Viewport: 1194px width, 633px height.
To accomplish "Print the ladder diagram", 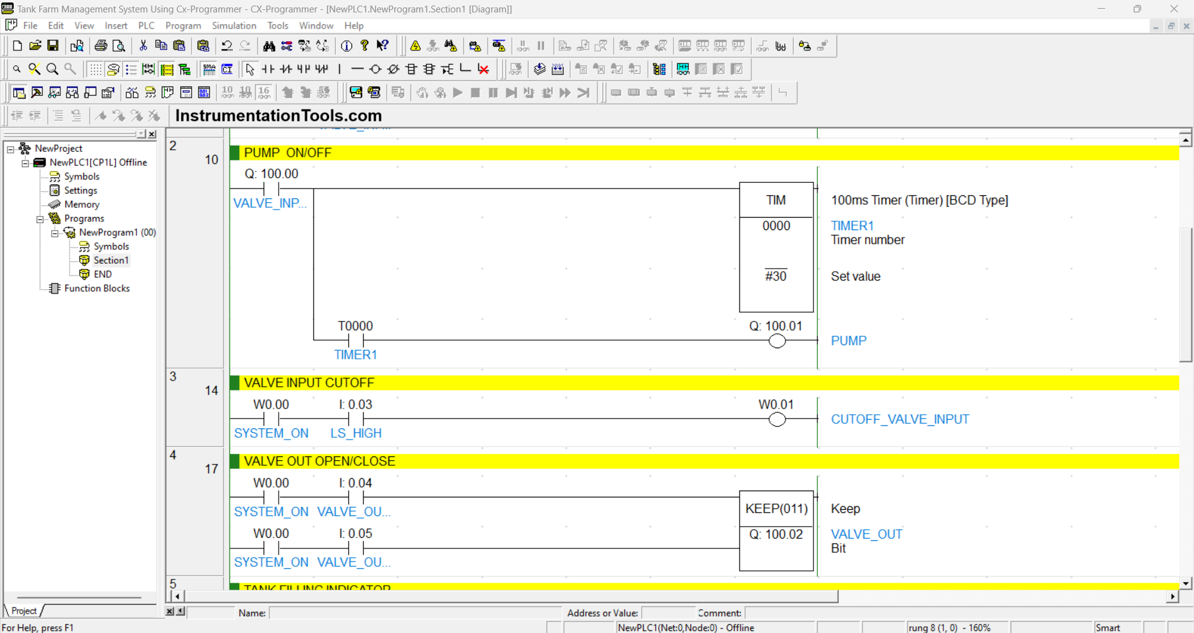I will click(101, 46).
